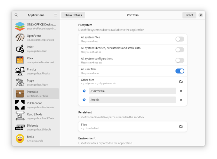Enable the All system files toggle
This screenshot has height=159, width=217.
(179, 39)
